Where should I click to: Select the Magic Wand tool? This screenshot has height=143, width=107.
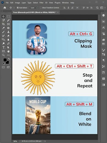[x=8, y=20]
